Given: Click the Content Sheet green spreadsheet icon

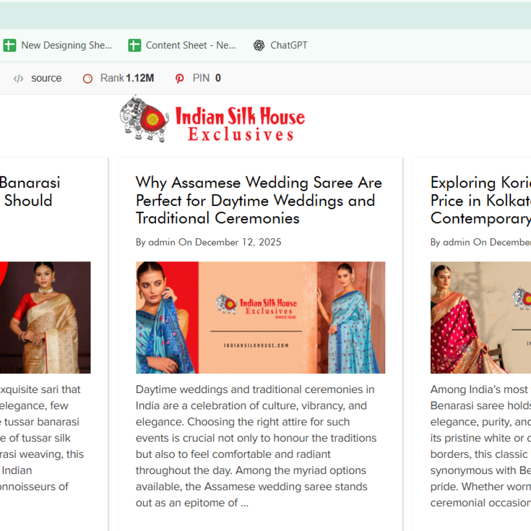Looking at the screenshot, I should (x=134, y=45).
